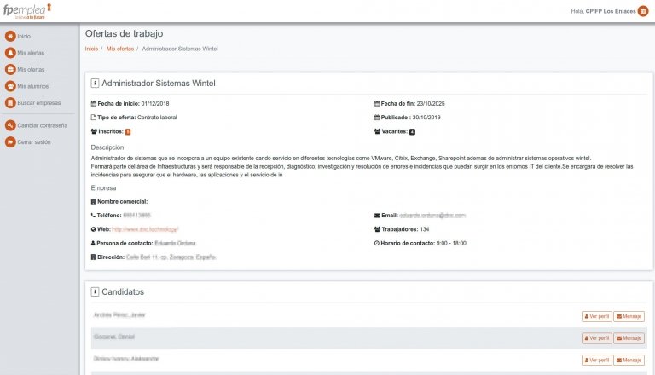Click the Vacantes count badge
This screenshot has height=375, width=655.
(x=412, y=132)
